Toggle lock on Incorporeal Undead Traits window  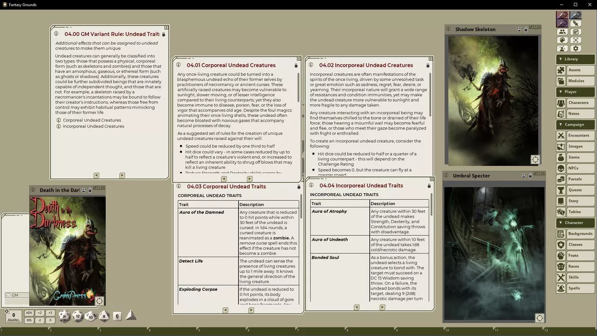click(x=429, y=186)
